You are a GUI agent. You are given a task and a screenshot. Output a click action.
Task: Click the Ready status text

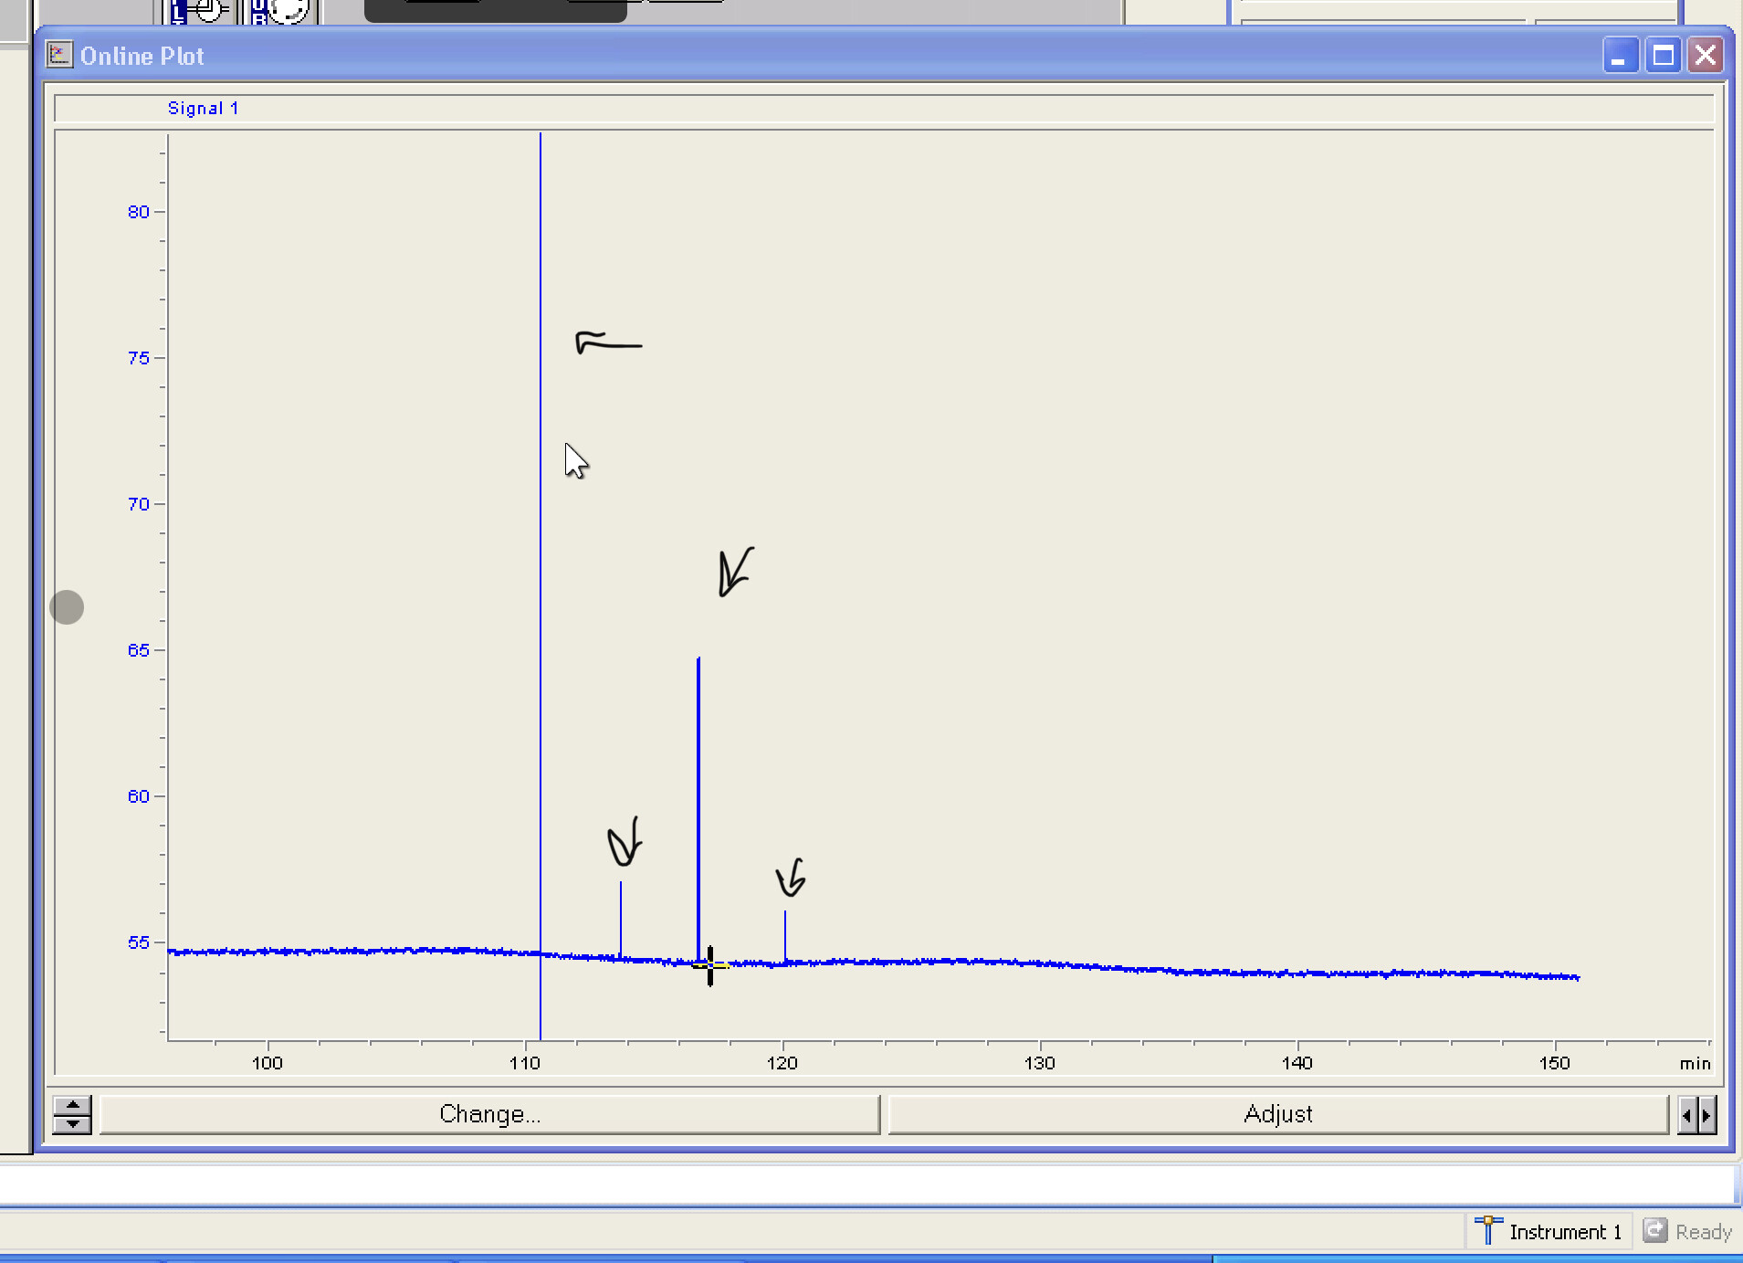click(x=1703, y=1232)
